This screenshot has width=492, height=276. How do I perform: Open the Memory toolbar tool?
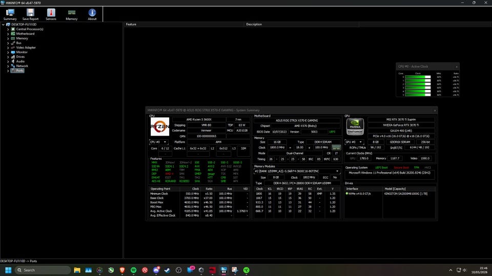(72, 14)
